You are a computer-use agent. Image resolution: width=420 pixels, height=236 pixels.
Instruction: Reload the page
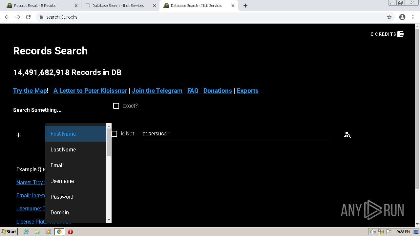pos(28,17)
